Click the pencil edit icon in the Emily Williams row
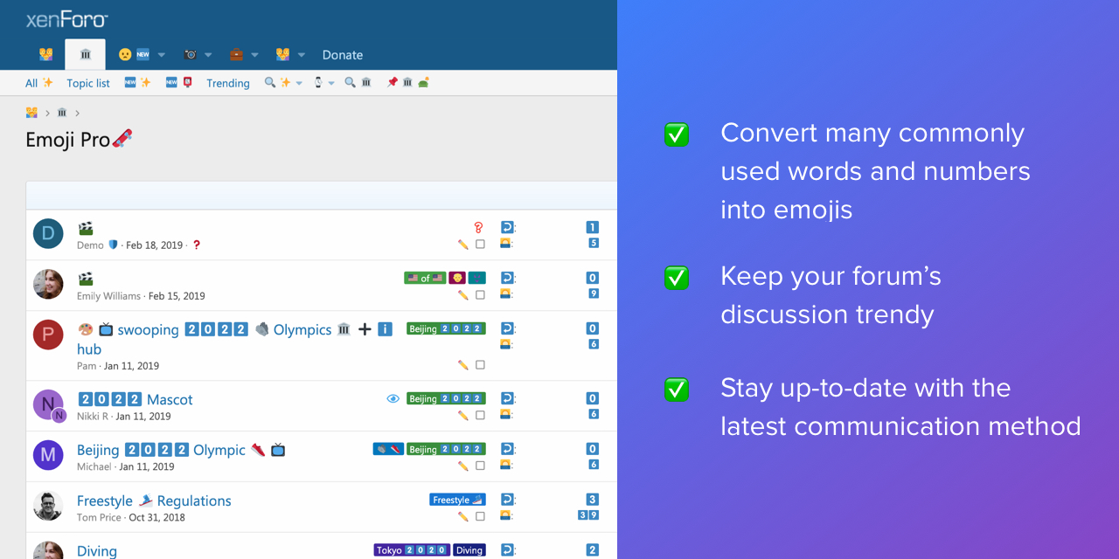The height and width of the screenshot is (559, 1119). tap(463, 295)
